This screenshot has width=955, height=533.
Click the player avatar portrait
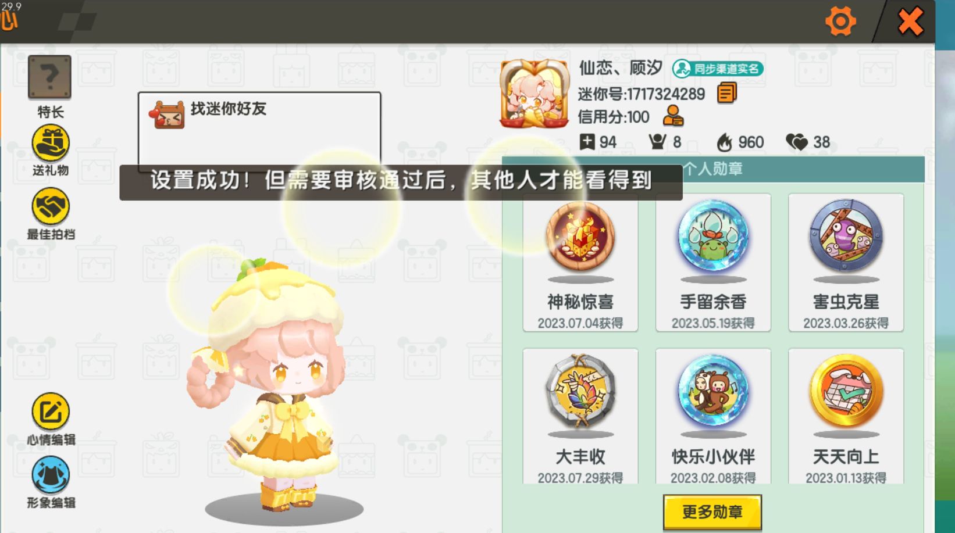pyautogui.click(x=534, y=94)
